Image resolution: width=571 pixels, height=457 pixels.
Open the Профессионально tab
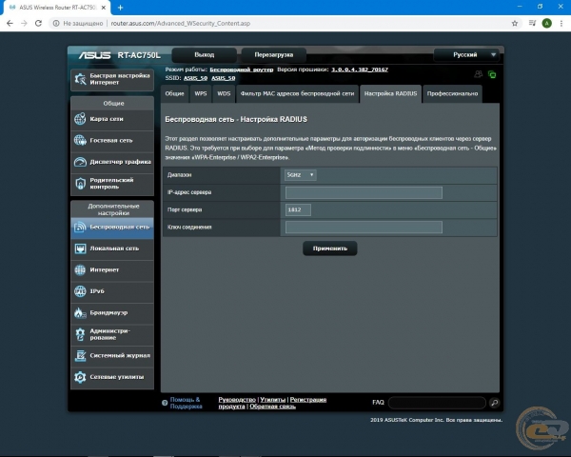pyautogui.click(x=452, y=94)
